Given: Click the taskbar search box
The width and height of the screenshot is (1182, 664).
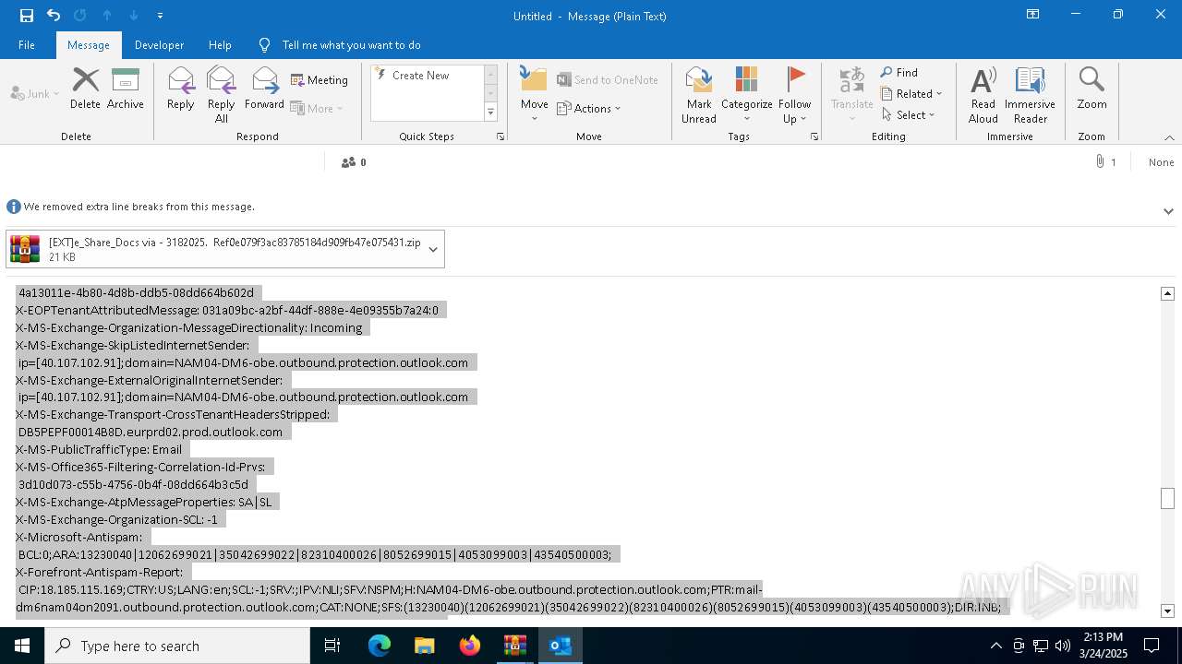Looking at the screenshot, I should [x=177, y=646].
